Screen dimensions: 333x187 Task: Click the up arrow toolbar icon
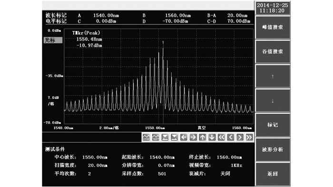point(202,137)
